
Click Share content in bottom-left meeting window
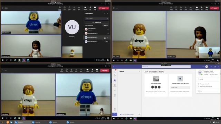(x=97, y=70)
